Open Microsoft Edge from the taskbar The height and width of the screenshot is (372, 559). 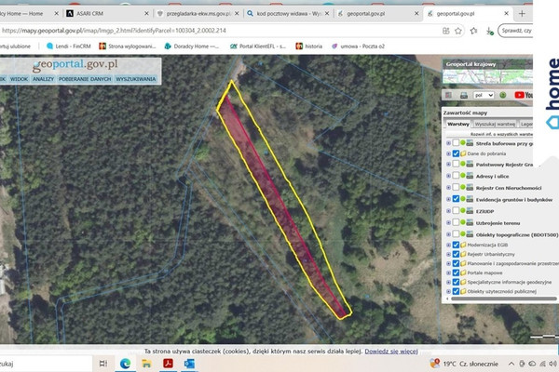point(125,364)
